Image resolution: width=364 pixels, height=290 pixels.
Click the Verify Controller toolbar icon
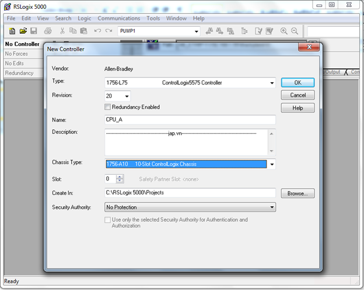(269, 31)
